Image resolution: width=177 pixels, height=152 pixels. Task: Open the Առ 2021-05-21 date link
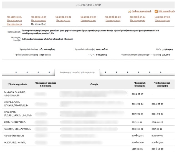click(162, 21)
